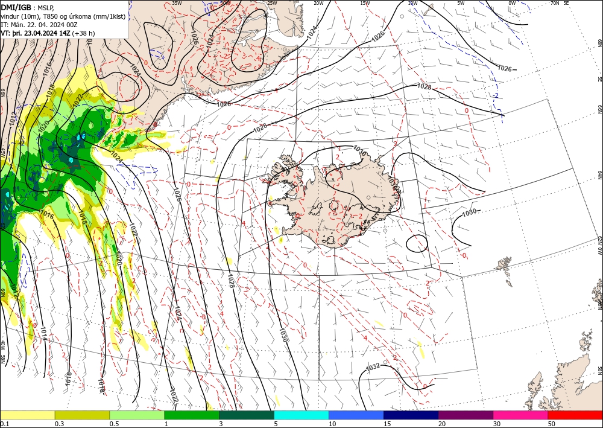Viewport: 603px width, 428px height.
Task: Click the 1032 isobar label
Action: point(373,367)
